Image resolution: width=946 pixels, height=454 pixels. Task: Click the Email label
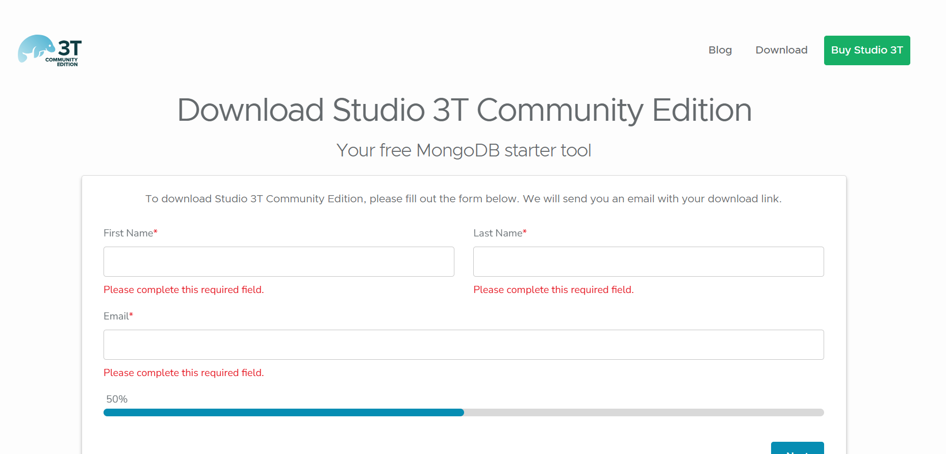pos(118,316)
